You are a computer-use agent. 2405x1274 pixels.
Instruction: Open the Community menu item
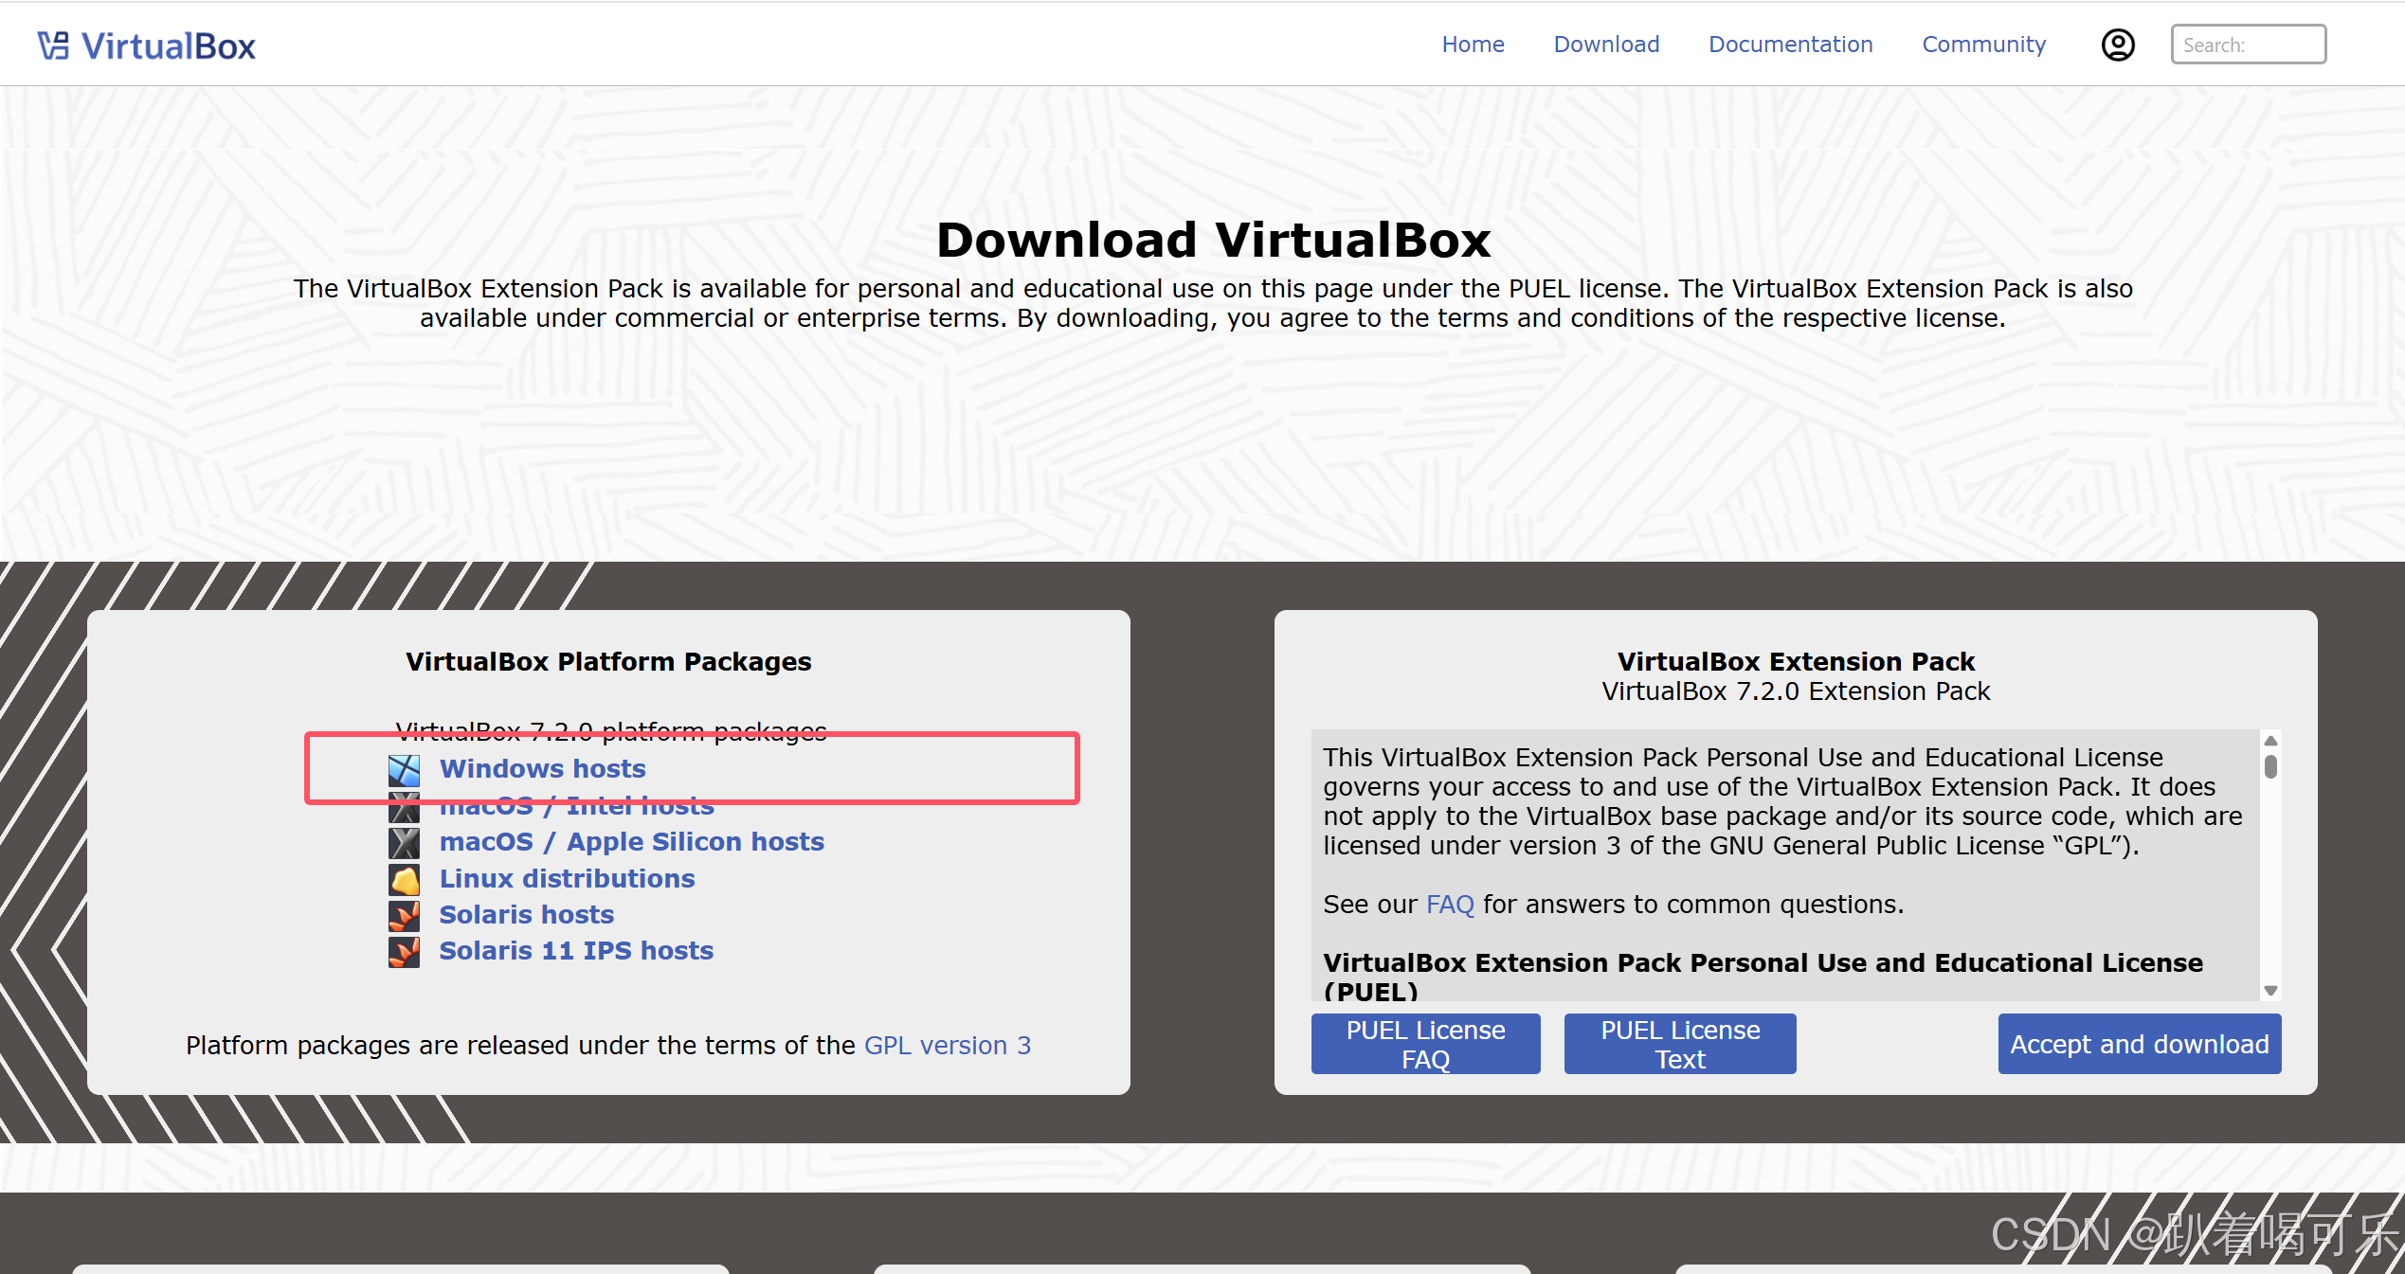pos(1983,45)
